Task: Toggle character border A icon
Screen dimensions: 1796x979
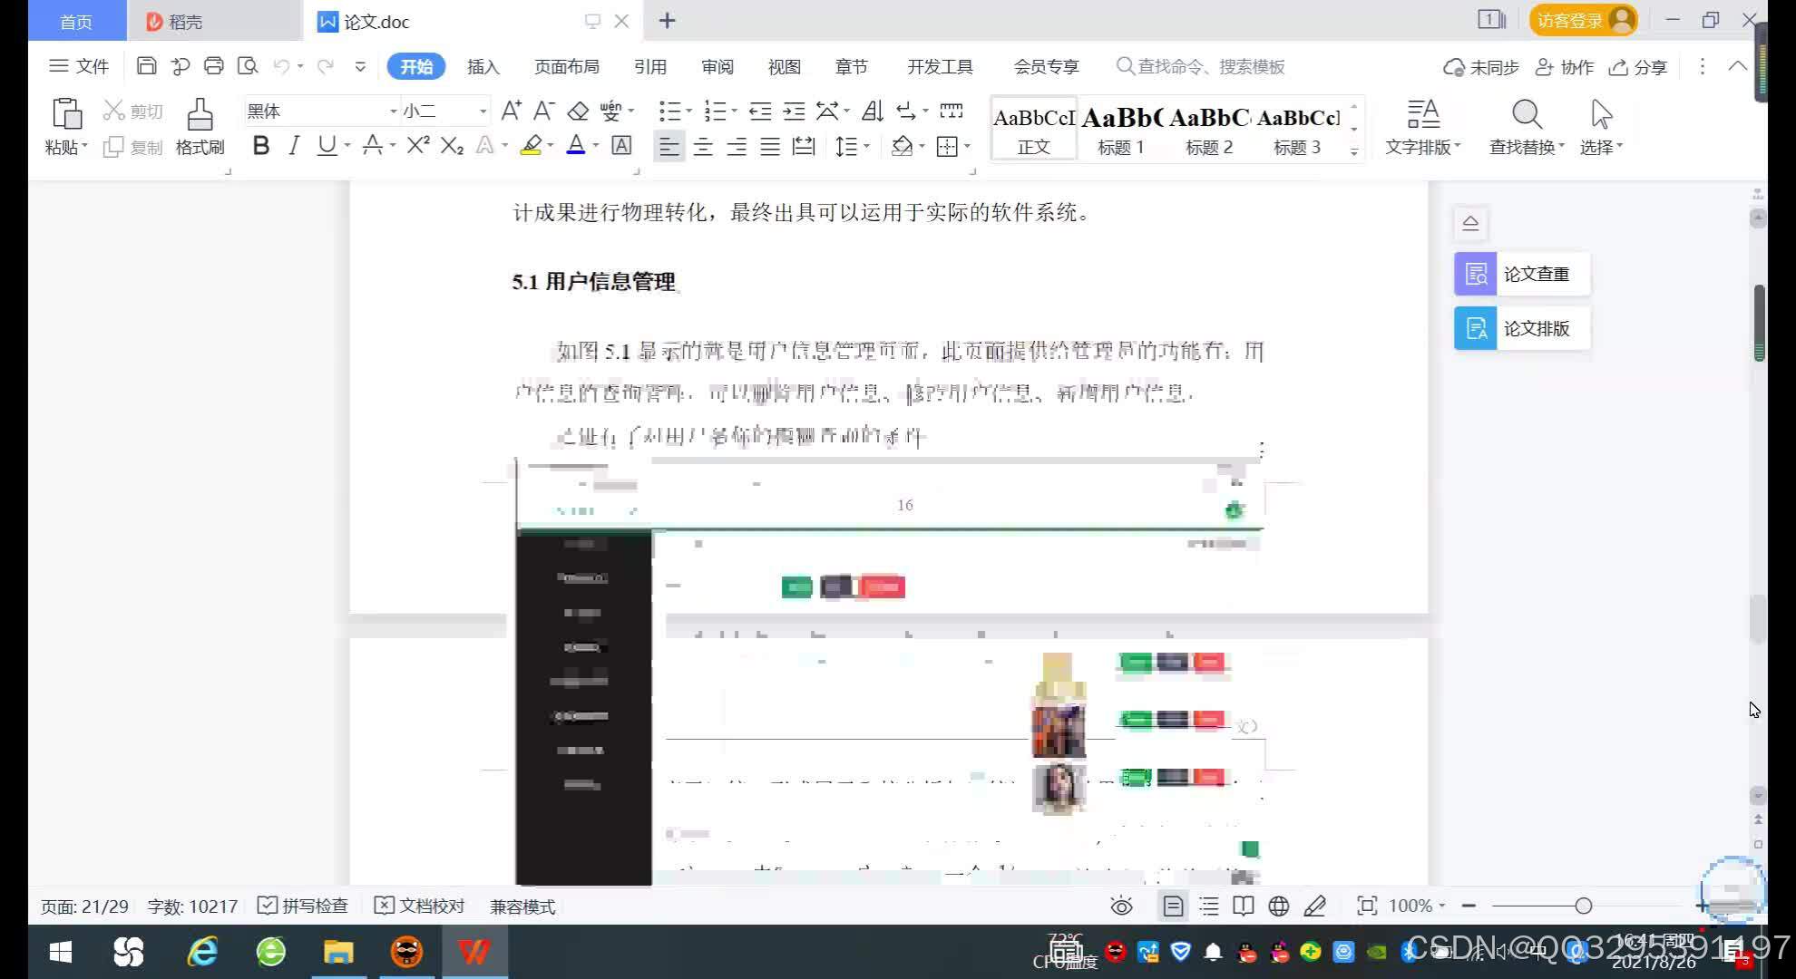Action: click(621, 146)
